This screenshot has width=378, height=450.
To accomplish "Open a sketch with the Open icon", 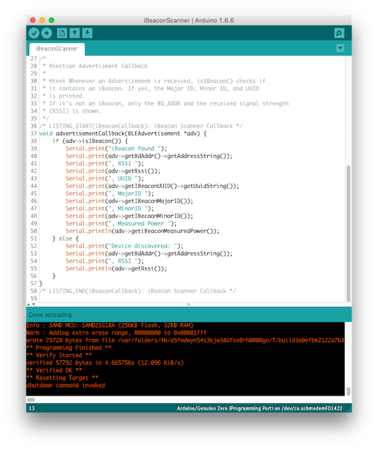I will coord(74,33).
